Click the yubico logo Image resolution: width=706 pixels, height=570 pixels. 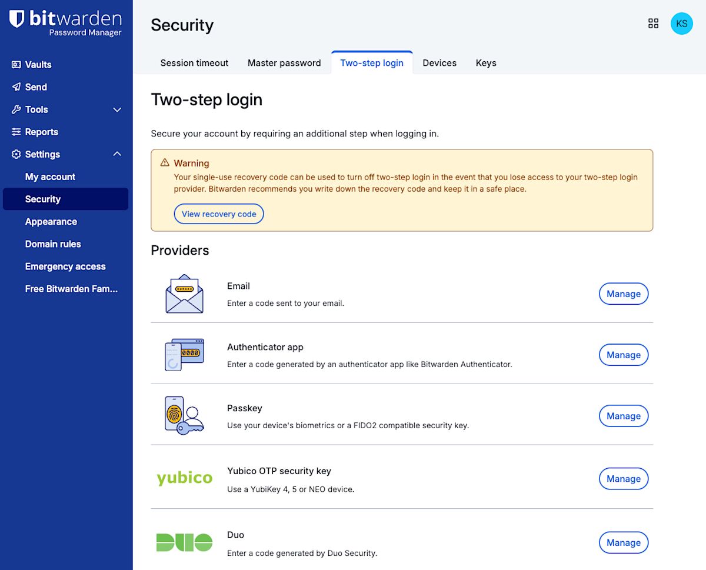pyautogui.click(x=184, y=478)
